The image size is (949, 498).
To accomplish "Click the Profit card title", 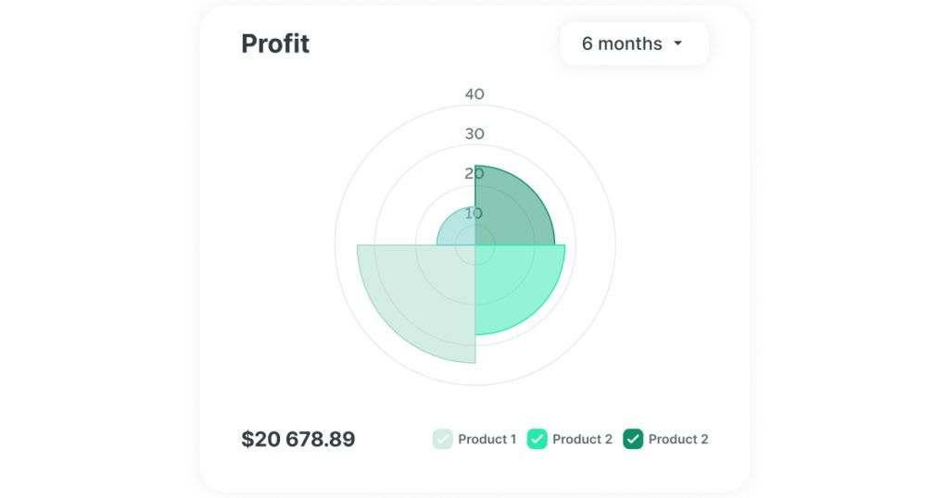I will click(275, 44).
